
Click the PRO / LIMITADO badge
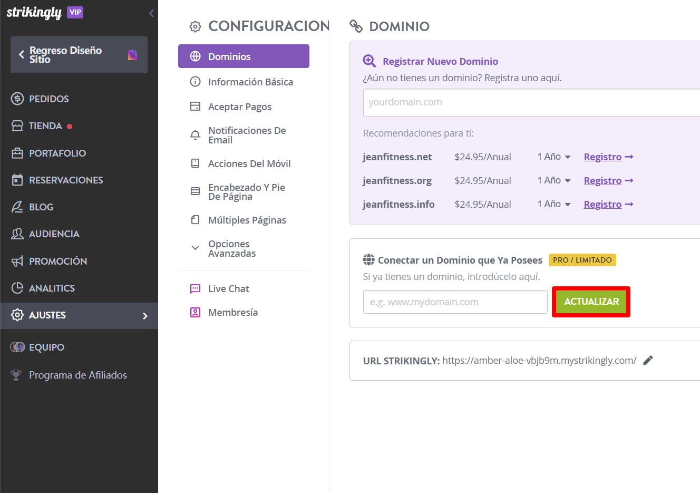click(582, 260)
